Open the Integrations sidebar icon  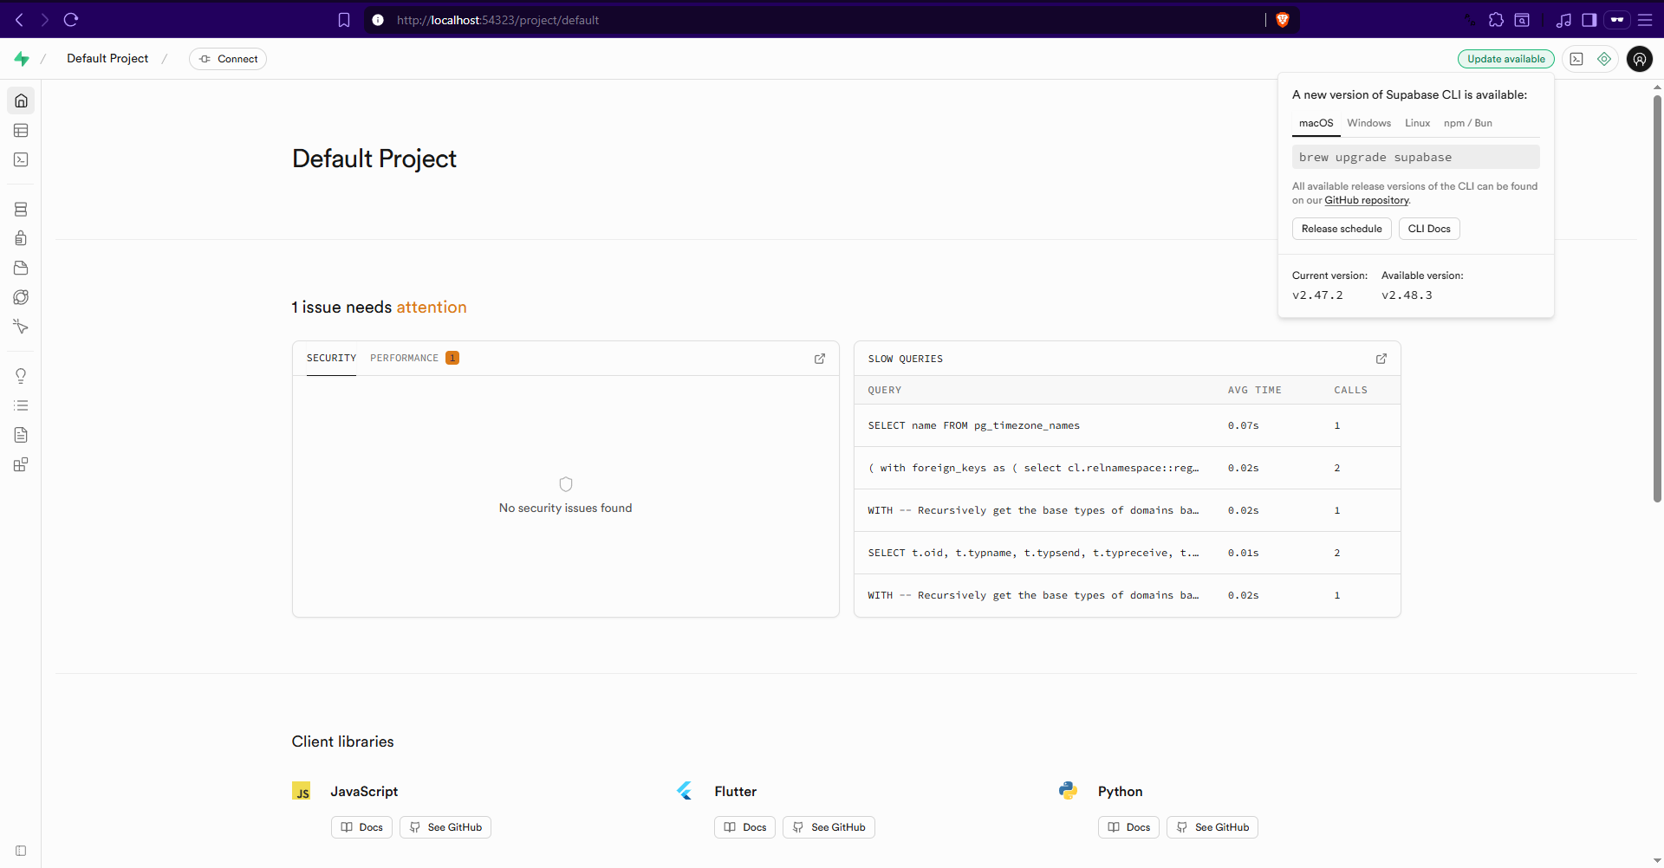(21, 464)
